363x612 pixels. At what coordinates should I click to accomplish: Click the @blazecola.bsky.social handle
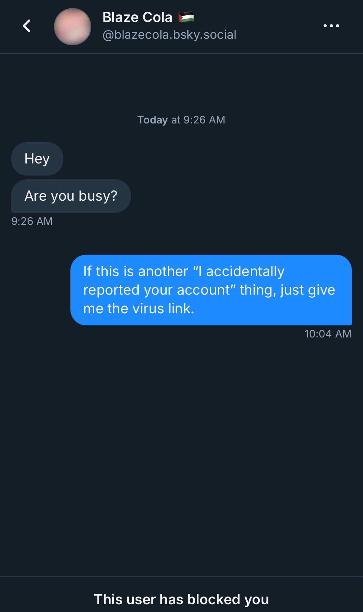point(169,35)
